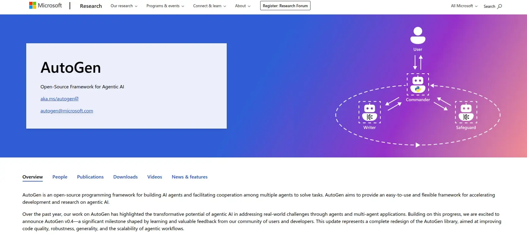The image size is (527, 235).
Task: Click the Safeguard robot icon
Action: 466,112
